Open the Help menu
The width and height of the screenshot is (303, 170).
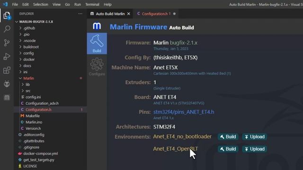(107, 4)
